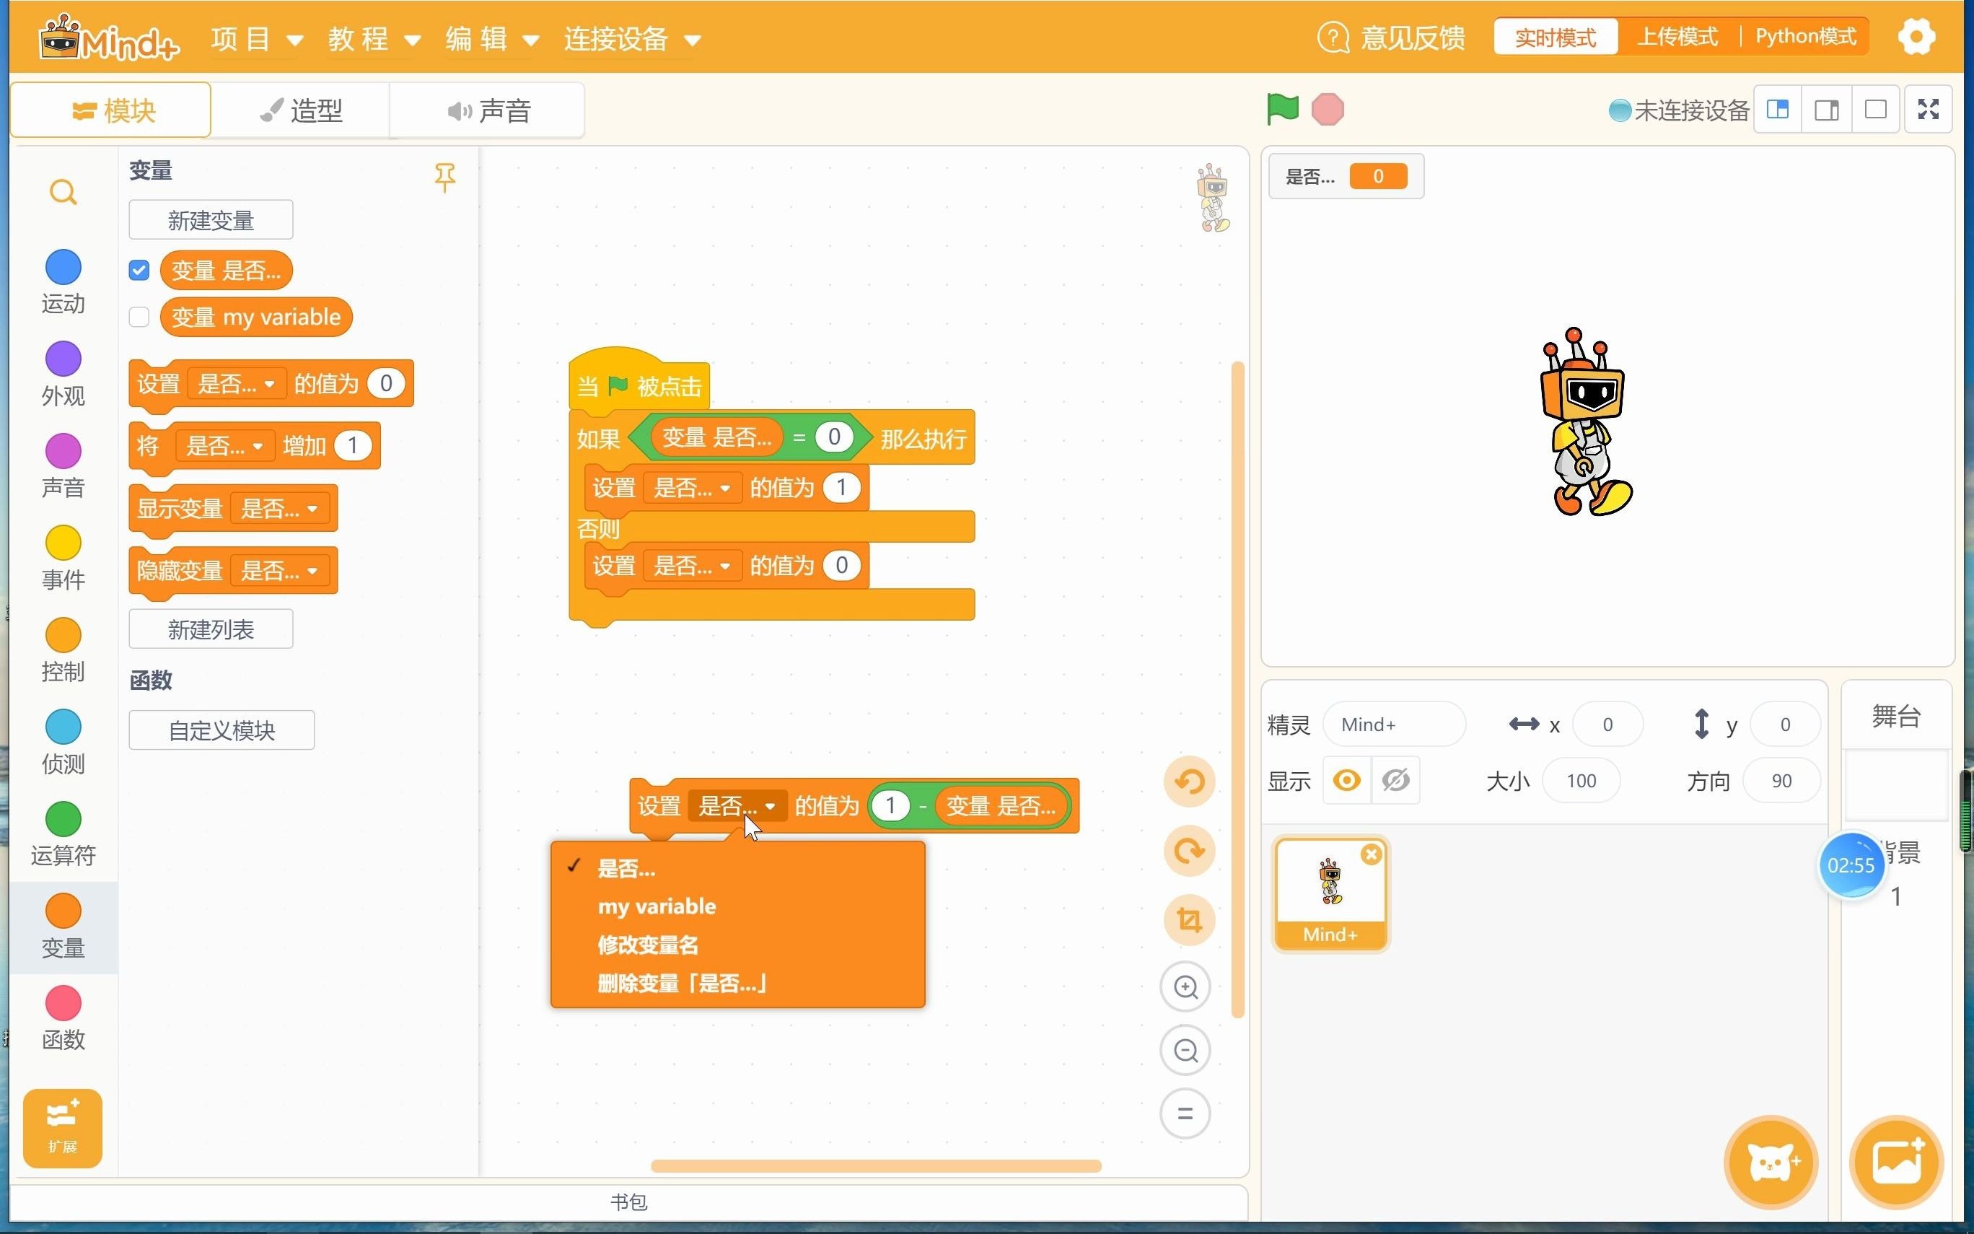Hide the sprite with crossed-eye icon
Screen dimensions: 1974x1234
(x=1395, y=781)
